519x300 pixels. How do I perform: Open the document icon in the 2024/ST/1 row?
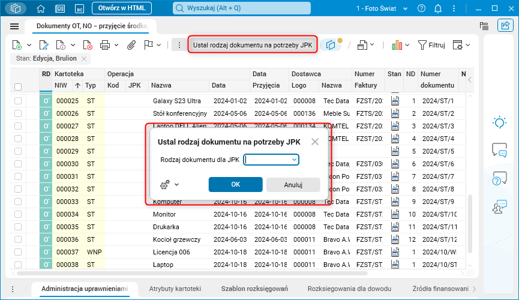(395, 101)
